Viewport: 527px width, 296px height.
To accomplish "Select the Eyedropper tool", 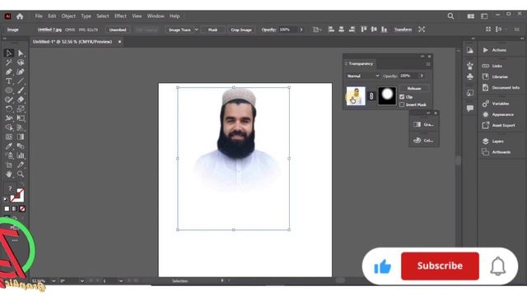I will pyautogui.click(x=9, y=146).
